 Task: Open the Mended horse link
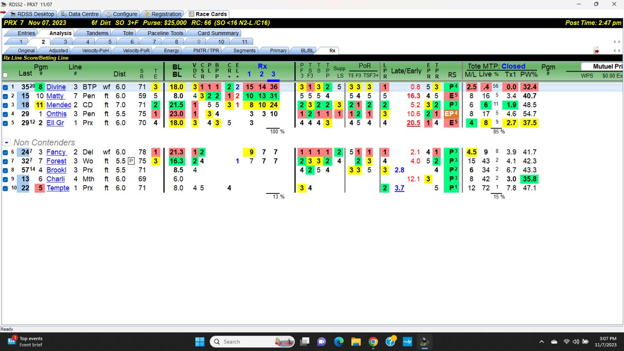(59, 105)
